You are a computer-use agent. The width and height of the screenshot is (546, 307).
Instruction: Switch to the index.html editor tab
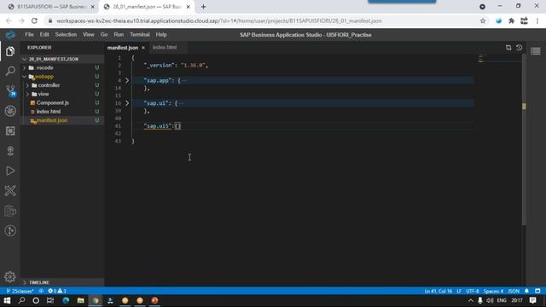tap(165, 48)
